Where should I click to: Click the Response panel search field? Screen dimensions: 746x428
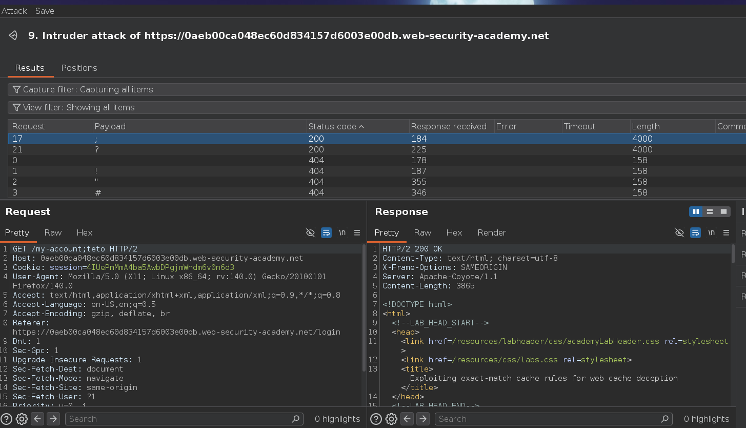click(554, 419)
